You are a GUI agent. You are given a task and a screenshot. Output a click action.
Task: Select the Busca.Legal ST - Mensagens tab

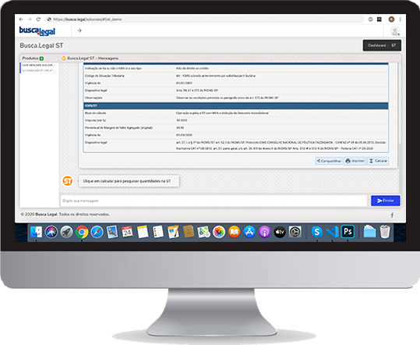(90, 59)
